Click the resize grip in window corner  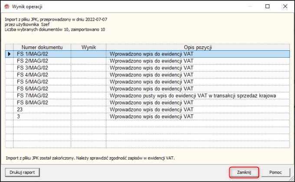click(x=292, y=179)
